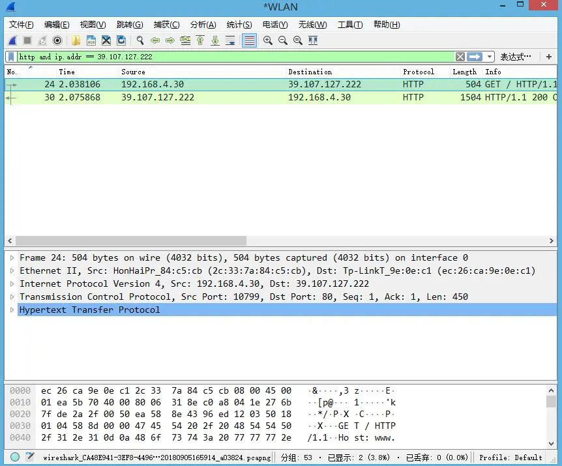
Task: Go forward to next packet arrow
Action: coord(170,40)
